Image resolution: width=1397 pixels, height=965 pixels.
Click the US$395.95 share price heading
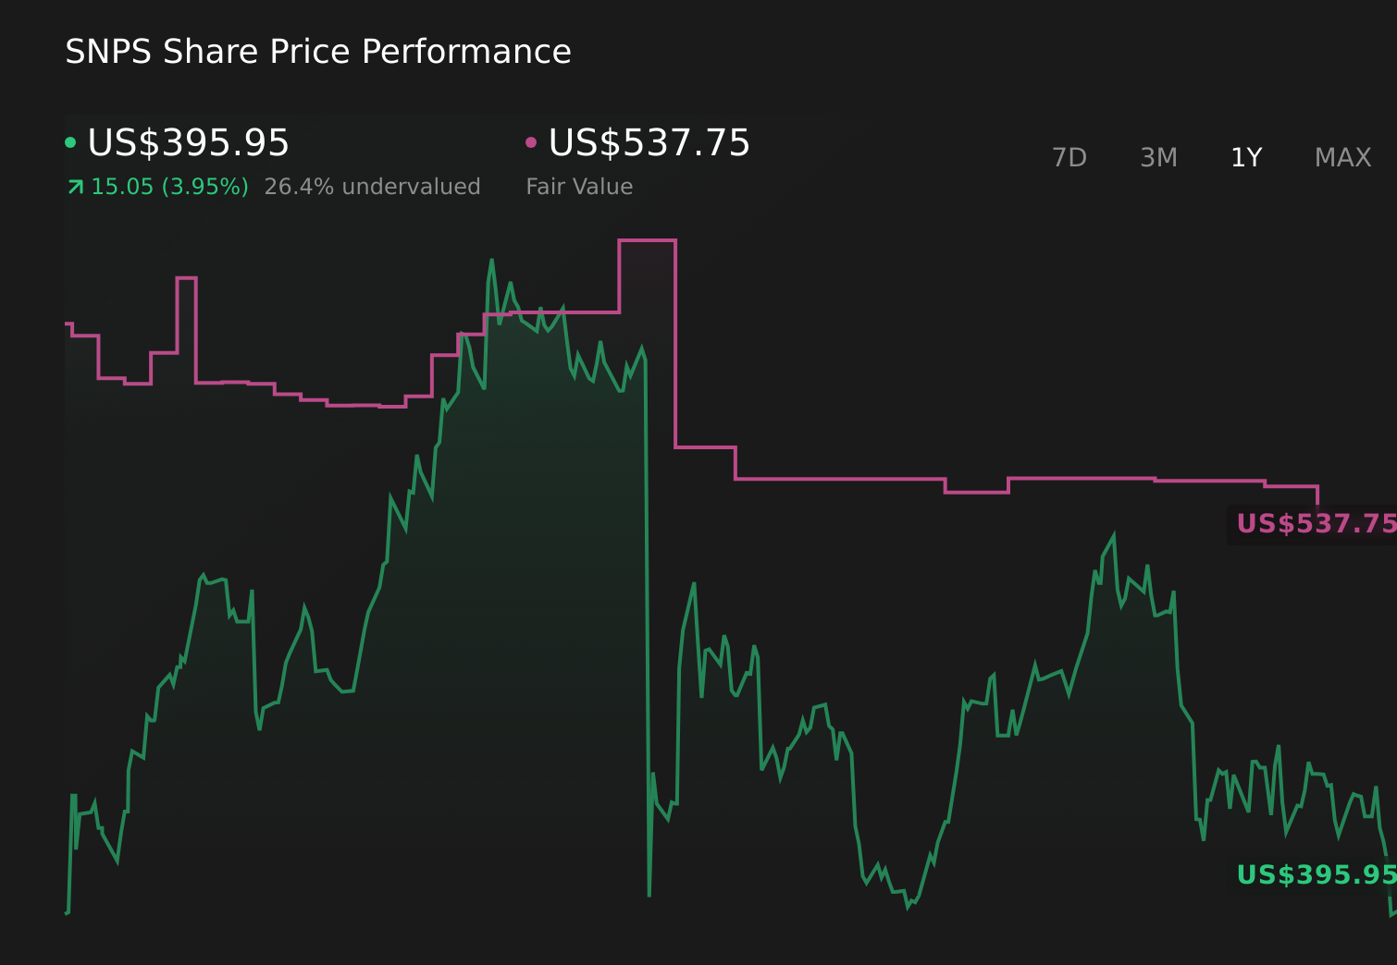coord(188,143)
